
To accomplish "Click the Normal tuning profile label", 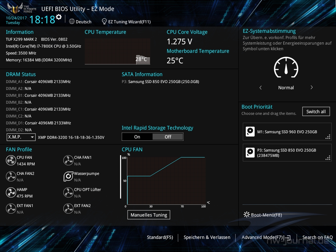I will [x=286, y=87].
